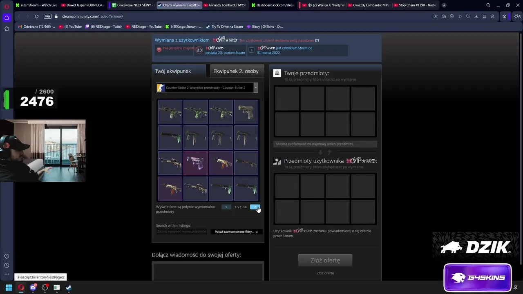Open NEEXcsgo Stream Kick bookmark
Image resolution: width=523 pixels, height=294 pixels.
pyautogui.click(x=183, y=27)
